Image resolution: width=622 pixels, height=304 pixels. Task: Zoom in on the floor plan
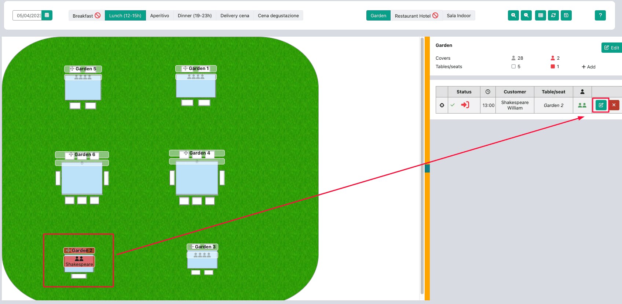[513, 15]
